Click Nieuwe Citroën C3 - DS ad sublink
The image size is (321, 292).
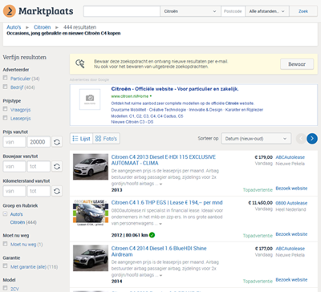coord(132,122)
